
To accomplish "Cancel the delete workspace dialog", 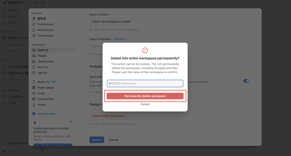I will click(x=145, y=104).
